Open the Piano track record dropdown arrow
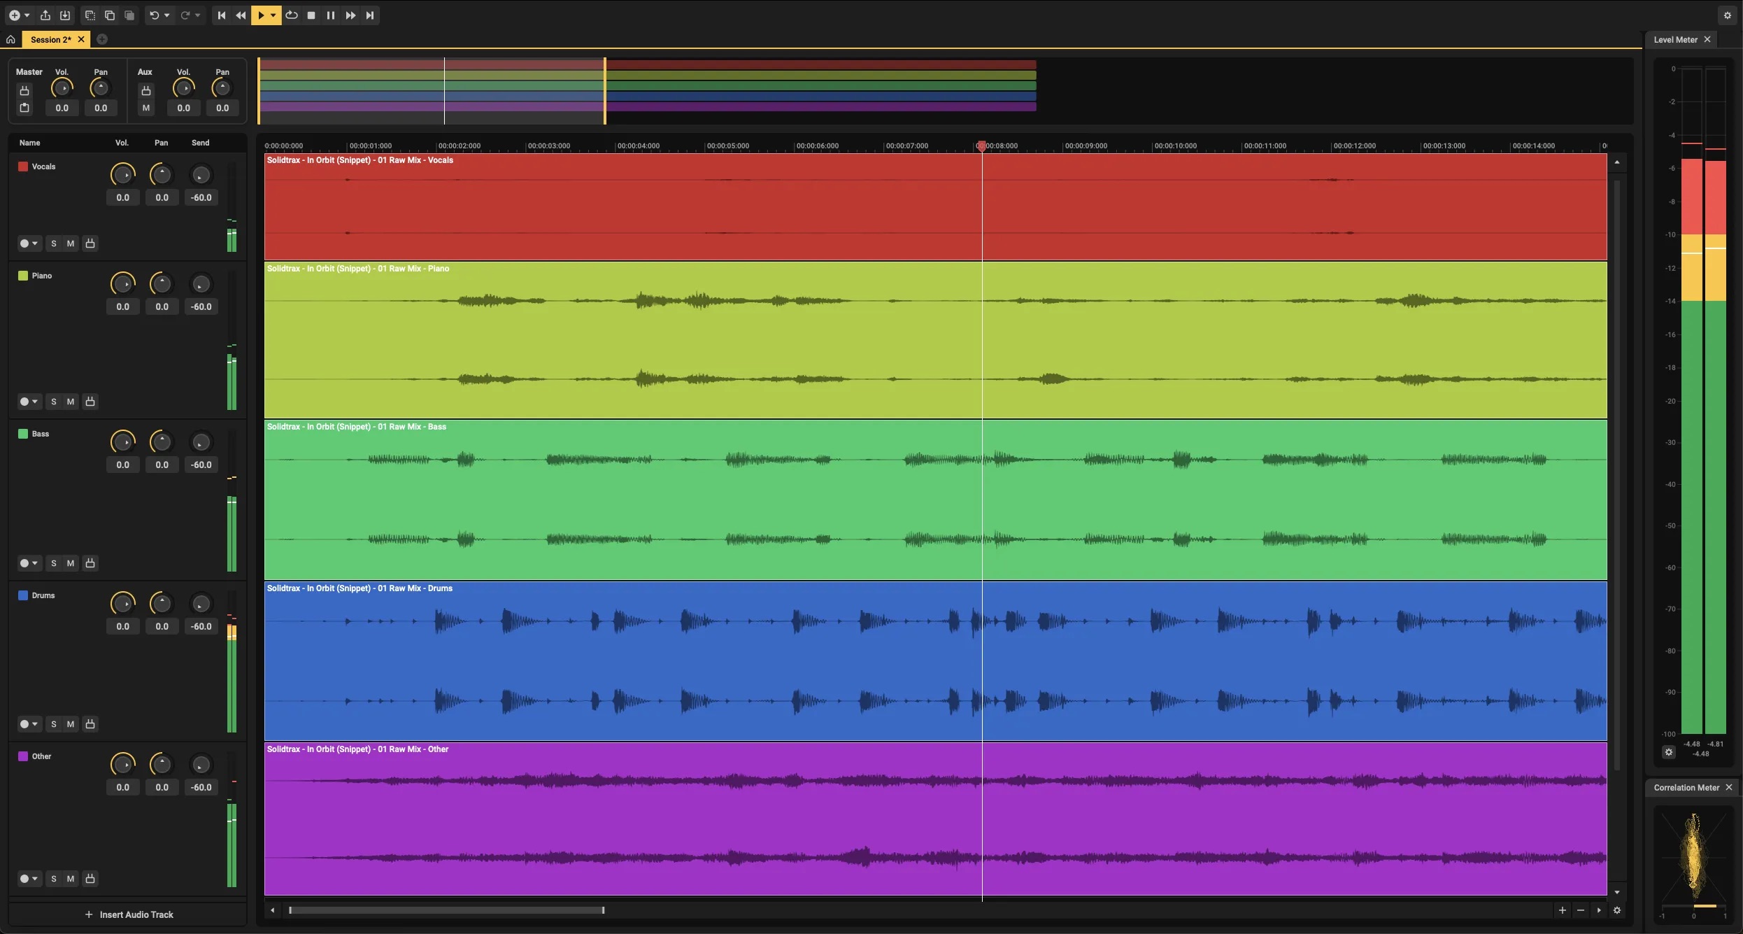 [35, 402]
